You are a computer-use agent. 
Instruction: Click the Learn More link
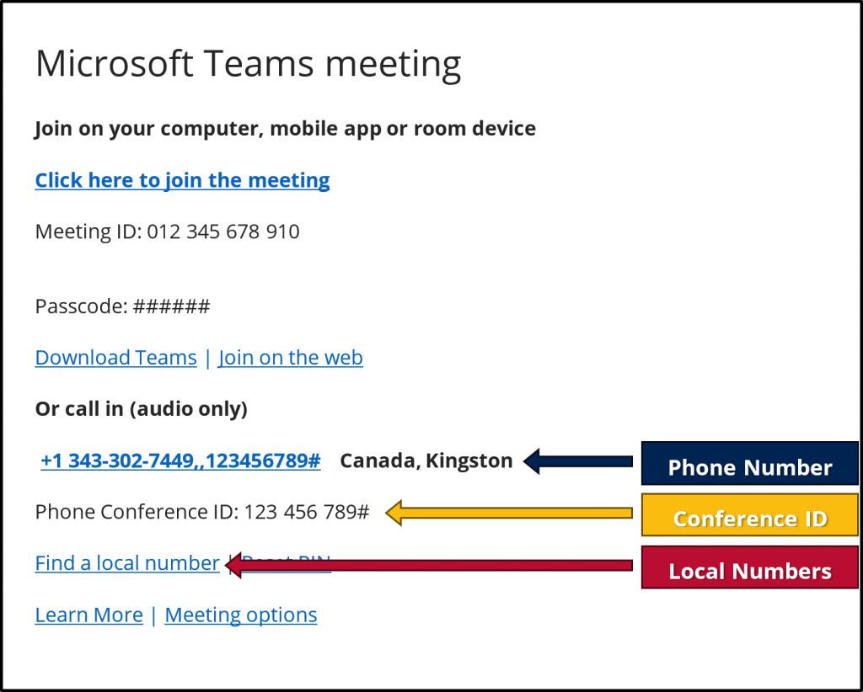tap(88, 615)
